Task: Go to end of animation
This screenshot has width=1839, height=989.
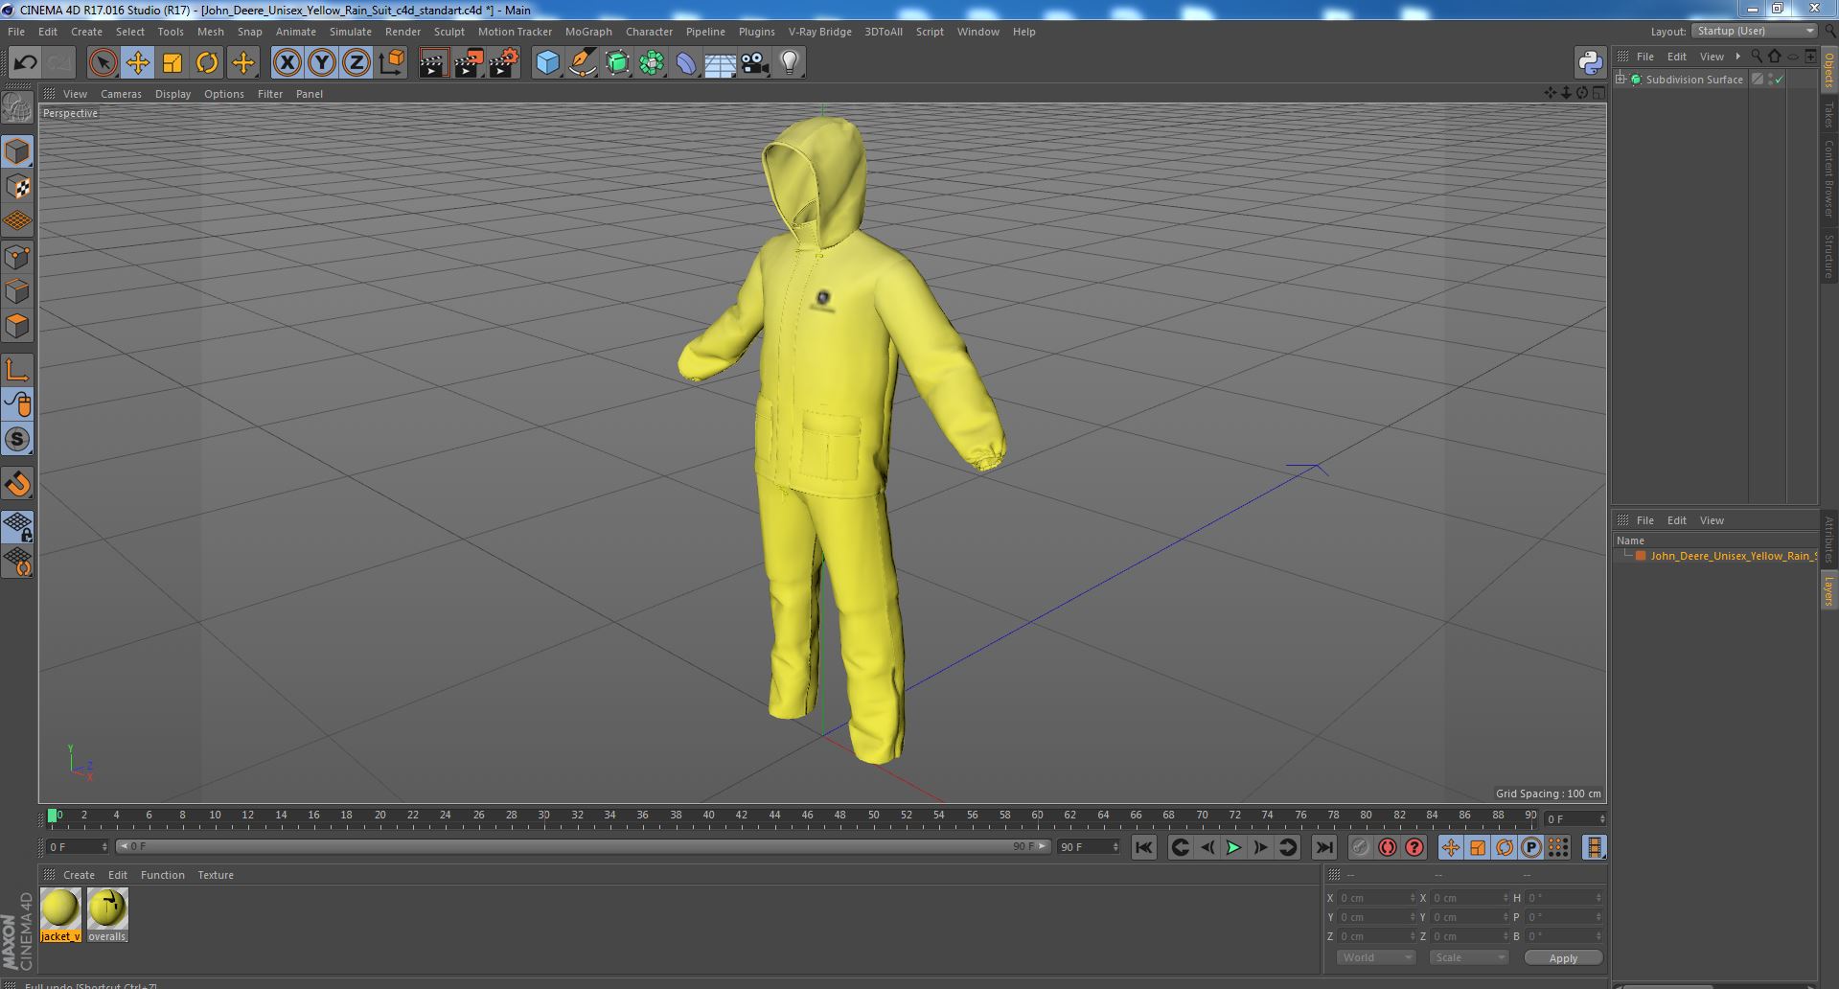Action: click(1324, 847)
